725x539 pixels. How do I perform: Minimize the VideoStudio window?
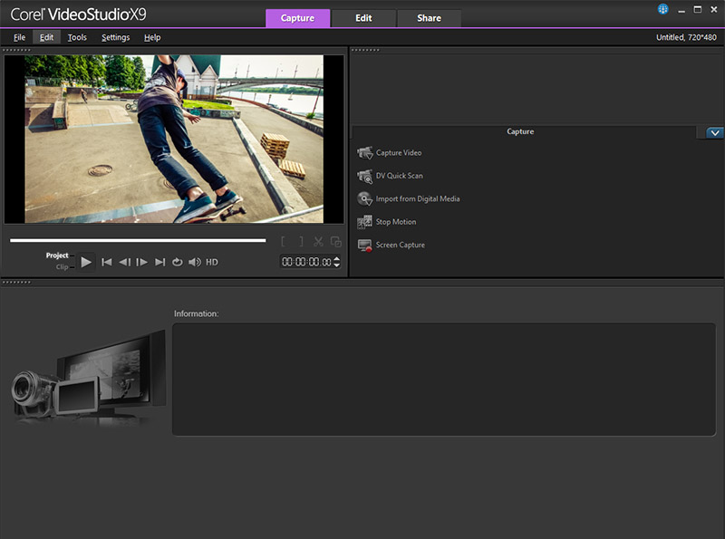point(681,10)
